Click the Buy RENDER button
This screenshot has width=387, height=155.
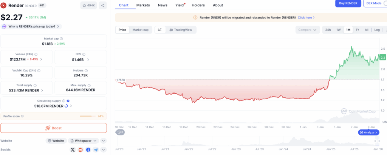click(x=348, y=3)
